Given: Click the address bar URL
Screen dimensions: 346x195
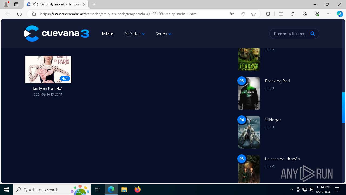Looking at the screenshot, I should (119, 14).
